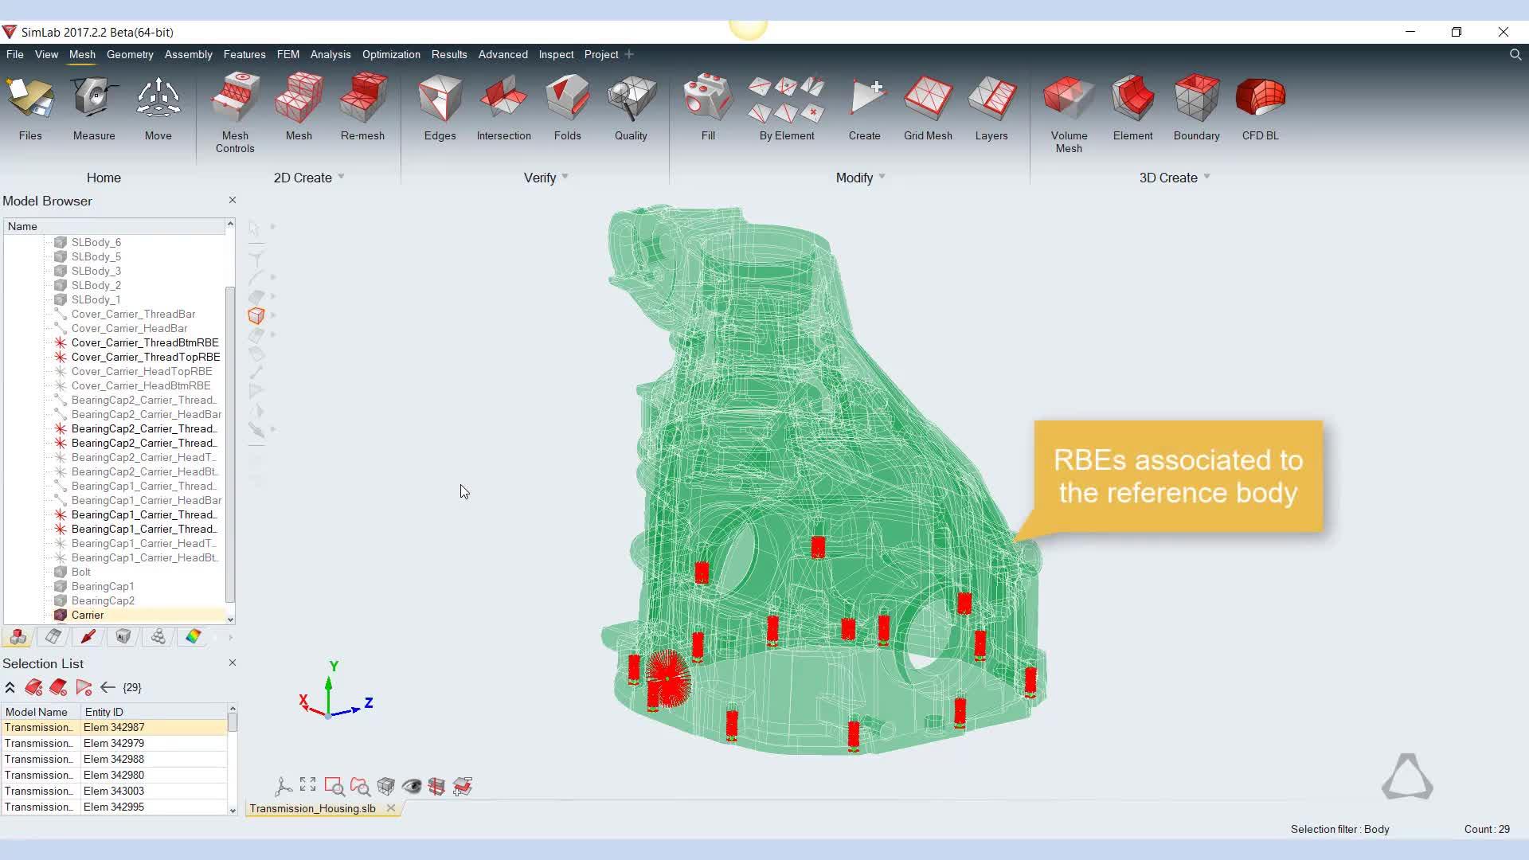Image resolution: width=1529 pixels, height=860 pixels.
Task: Open the Assembly menu
Action: (188, 54)
